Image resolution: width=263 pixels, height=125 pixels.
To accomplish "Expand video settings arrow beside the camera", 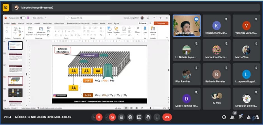I will coord(107,117).
